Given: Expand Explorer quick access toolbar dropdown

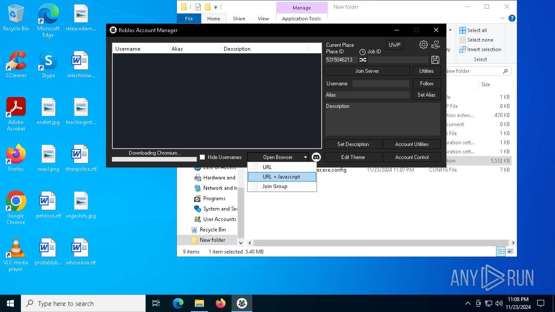Looking at the screenshot, I should 216,7.
